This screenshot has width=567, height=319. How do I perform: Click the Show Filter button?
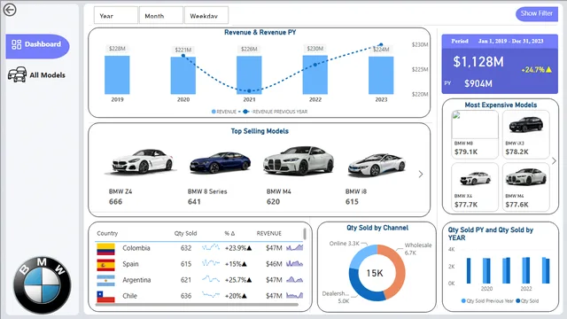(537, 14)
